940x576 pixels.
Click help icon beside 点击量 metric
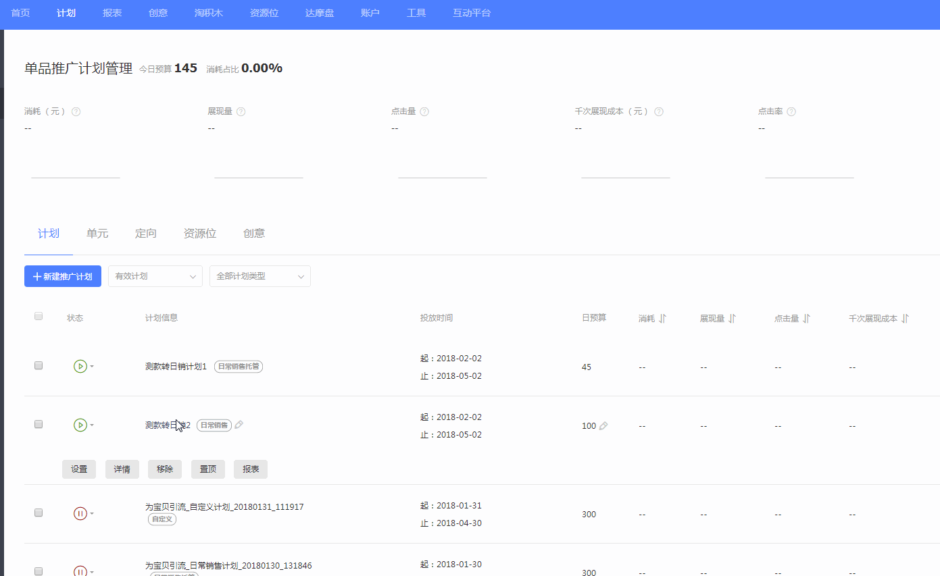tap(424, 111)
